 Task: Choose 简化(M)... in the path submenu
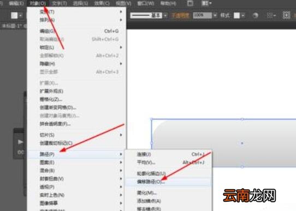pyautogui.click(x=168, y=193)
